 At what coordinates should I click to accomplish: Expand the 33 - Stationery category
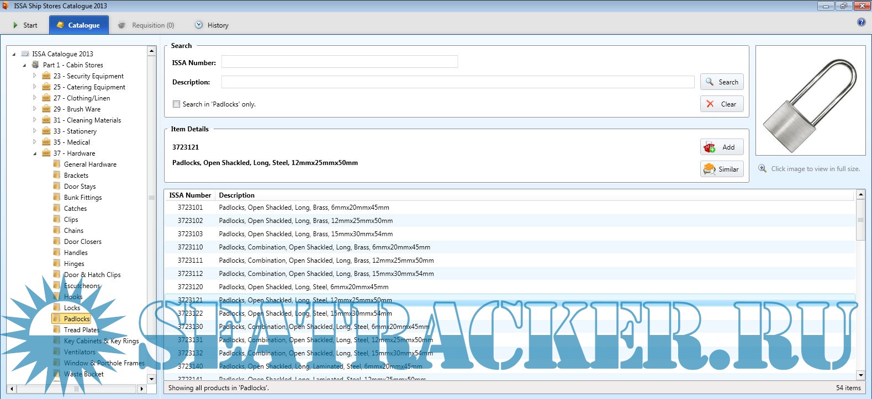[x=34, y=131]
